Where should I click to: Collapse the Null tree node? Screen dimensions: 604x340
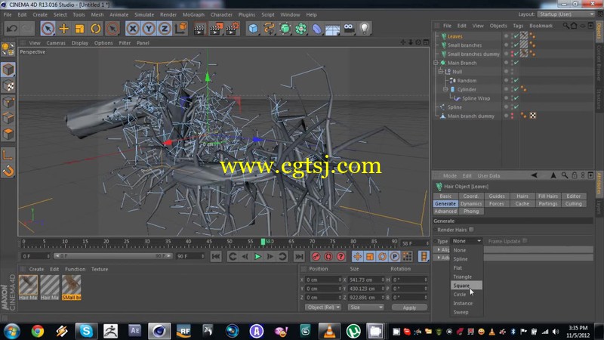pos(441,72)
